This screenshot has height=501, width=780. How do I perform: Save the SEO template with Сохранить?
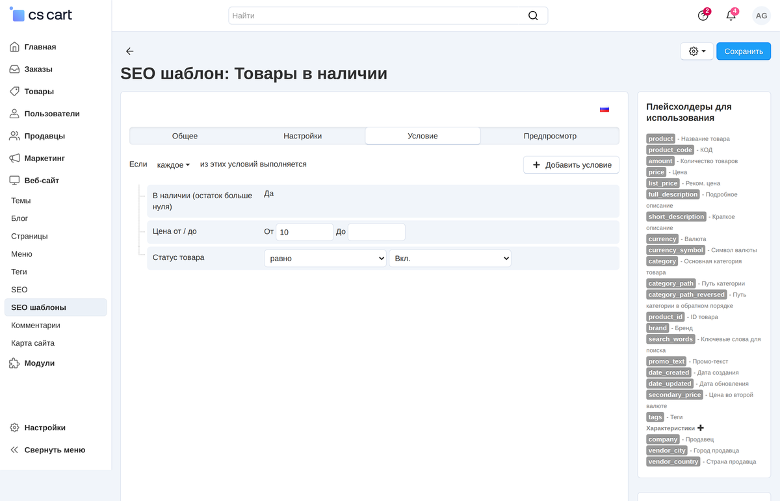[x=744, y=51]
